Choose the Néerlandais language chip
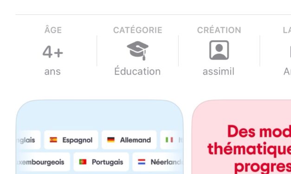The height and width of the screenshot is (174, 291). coord(158,162)
